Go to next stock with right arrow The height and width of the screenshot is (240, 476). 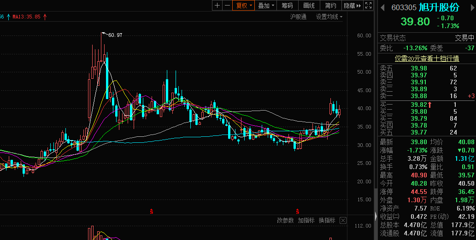tap(470, 7)
